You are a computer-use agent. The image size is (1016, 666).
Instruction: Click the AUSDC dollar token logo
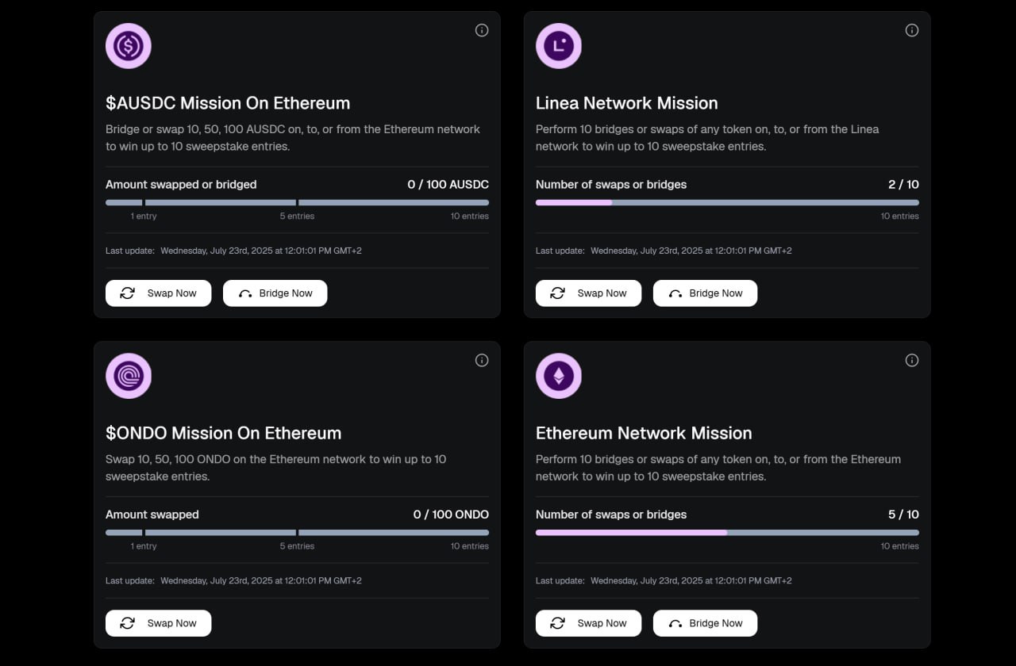pyautogui.click(x=129, y=46)
